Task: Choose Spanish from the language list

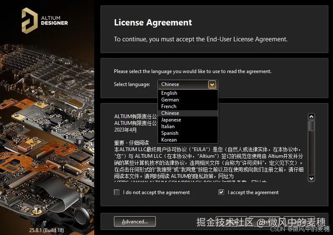Action: point(188,133)
